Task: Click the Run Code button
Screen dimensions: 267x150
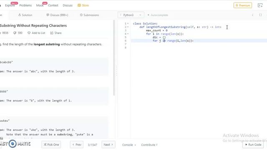Action: click(x=253, y=145)
